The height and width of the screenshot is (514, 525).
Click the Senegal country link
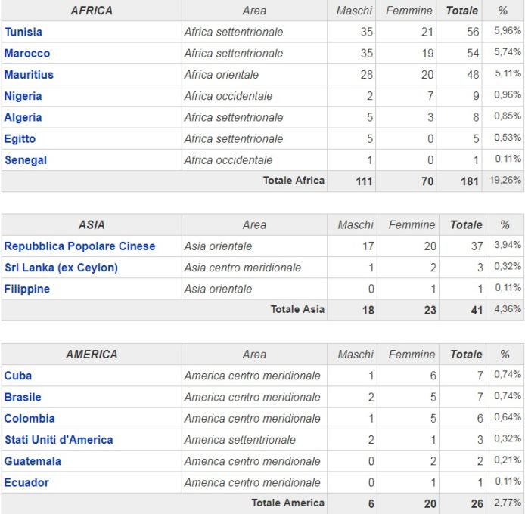click(26, 159)
